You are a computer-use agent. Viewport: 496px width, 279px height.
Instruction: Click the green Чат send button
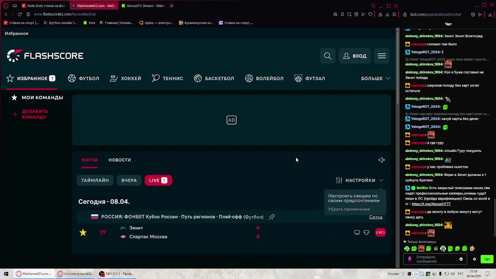[x=487, y=259]
